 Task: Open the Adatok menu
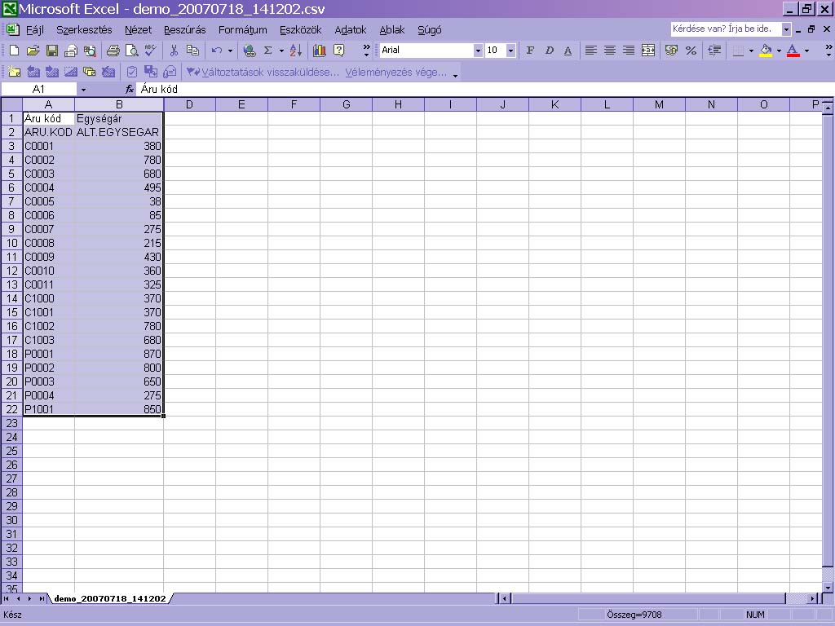[351, 30]
